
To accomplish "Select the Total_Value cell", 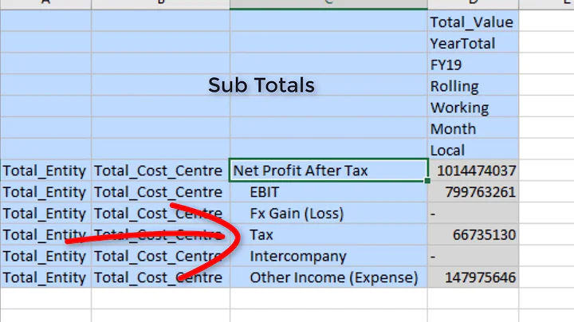I will [473, 21].
